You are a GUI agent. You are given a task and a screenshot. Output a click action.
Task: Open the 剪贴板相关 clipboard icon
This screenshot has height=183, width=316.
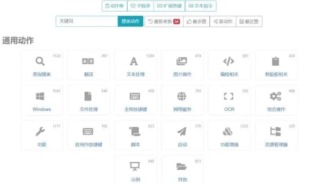276,61
